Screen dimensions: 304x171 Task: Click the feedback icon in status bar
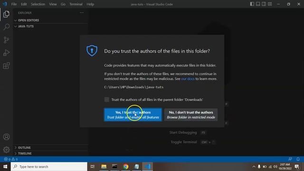[x=290, y=159]
